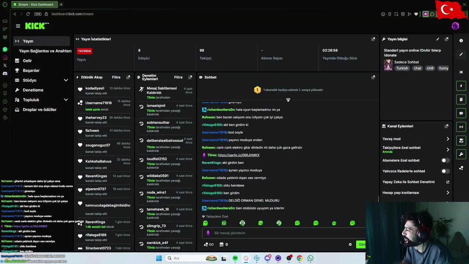This screenshot has height=264, width=469.
Task: Pop out the Etkinlik Akışı panel
Action: pyautogui.click(x=128, y=77)
